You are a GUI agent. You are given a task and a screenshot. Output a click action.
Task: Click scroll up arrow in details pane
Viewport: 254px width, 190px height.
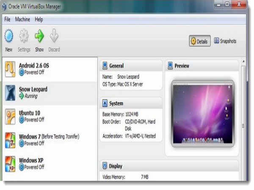point(243,61)
